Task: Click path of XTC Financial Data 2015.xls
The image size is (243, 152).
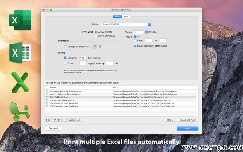Action: [x=143, y=107]
